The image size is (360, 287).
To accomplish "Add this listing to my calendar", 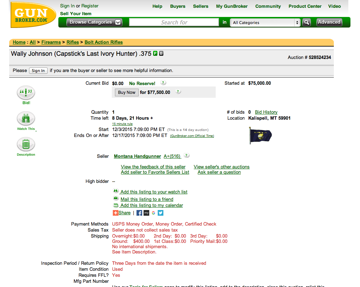I will tap(152, 205).
